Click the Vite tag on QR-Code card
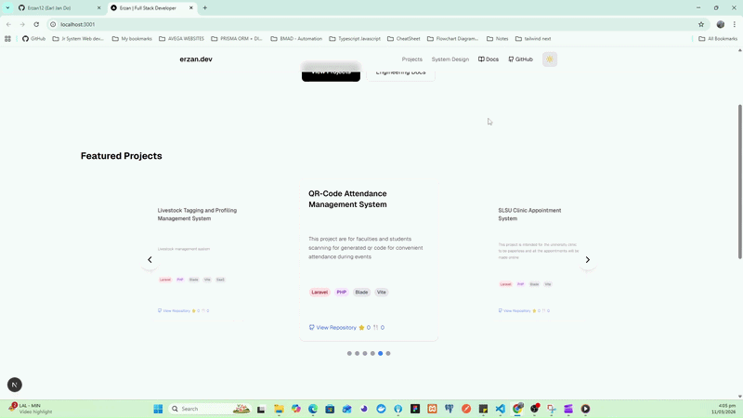Screen dimensions: 743x418 pos(382,293)
